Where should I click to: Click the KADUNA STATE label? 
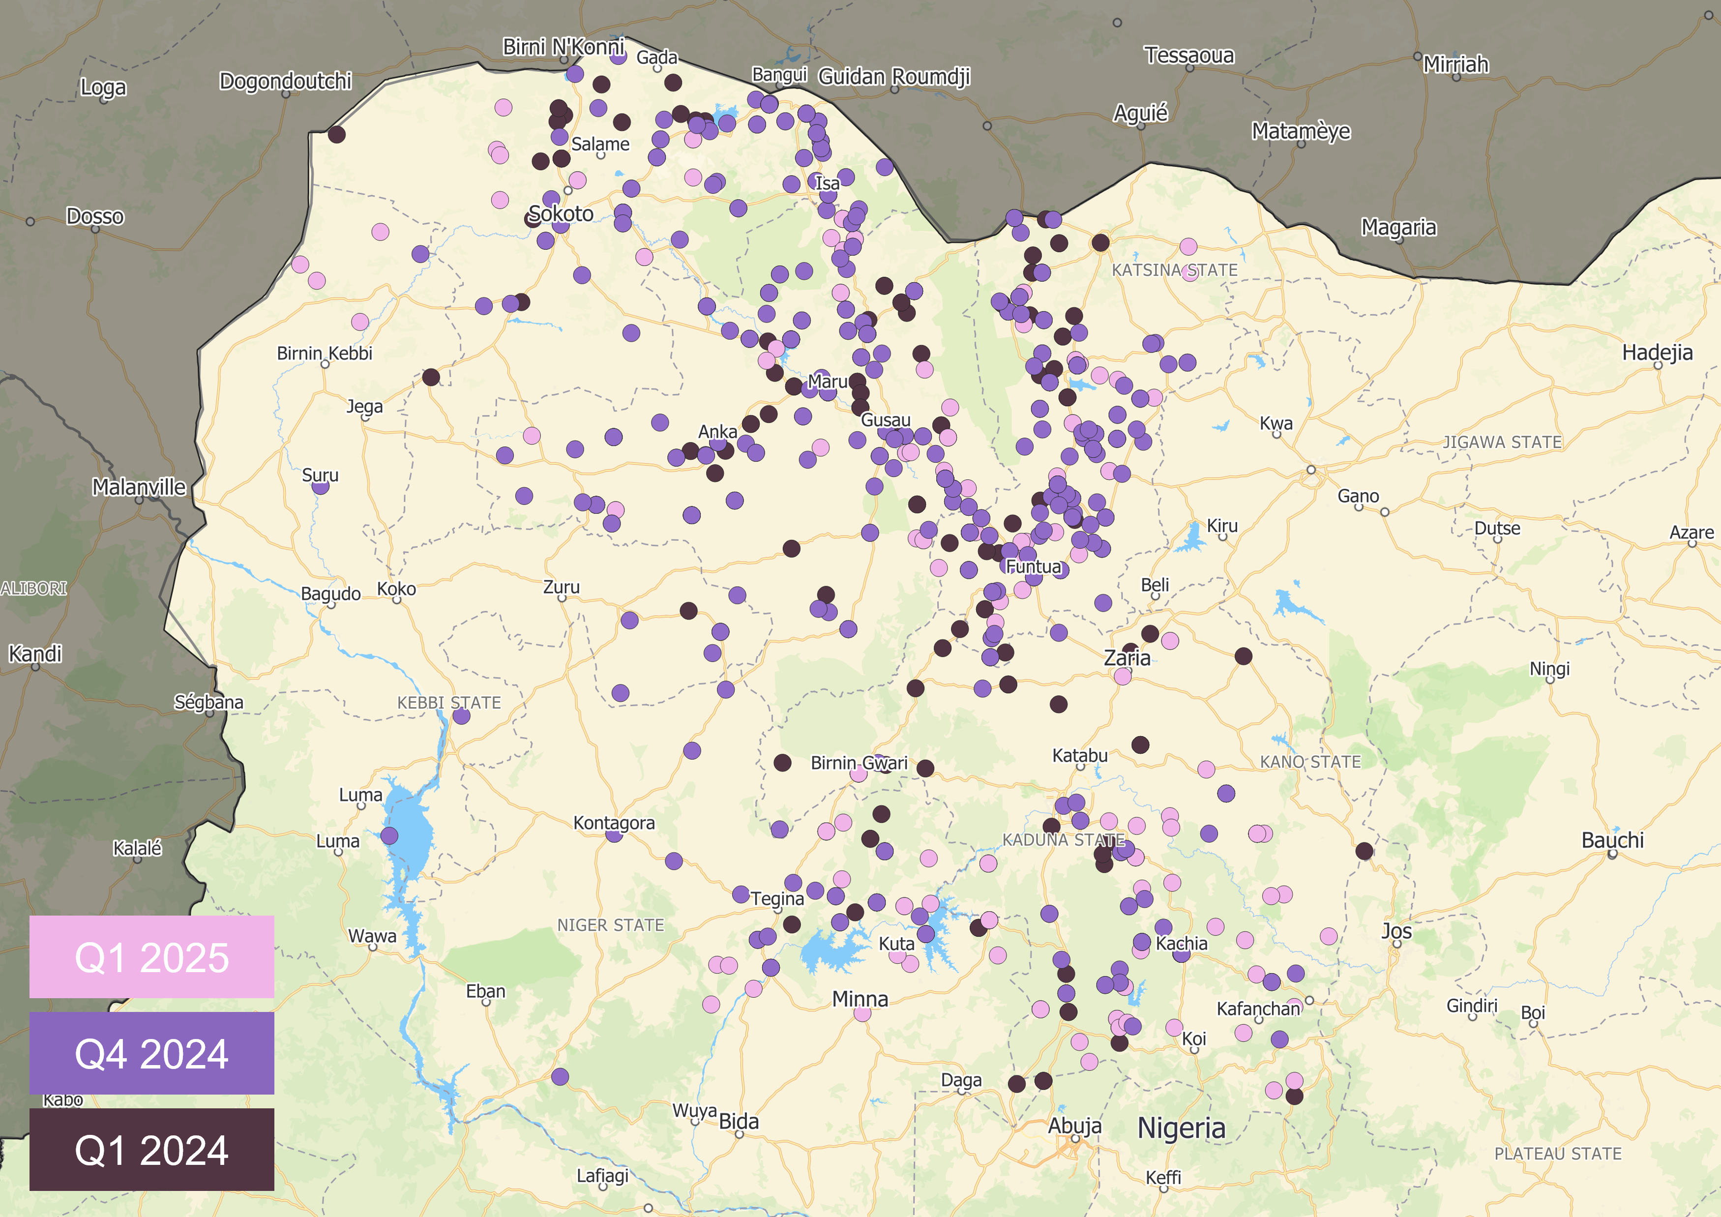pos(1064,840)
